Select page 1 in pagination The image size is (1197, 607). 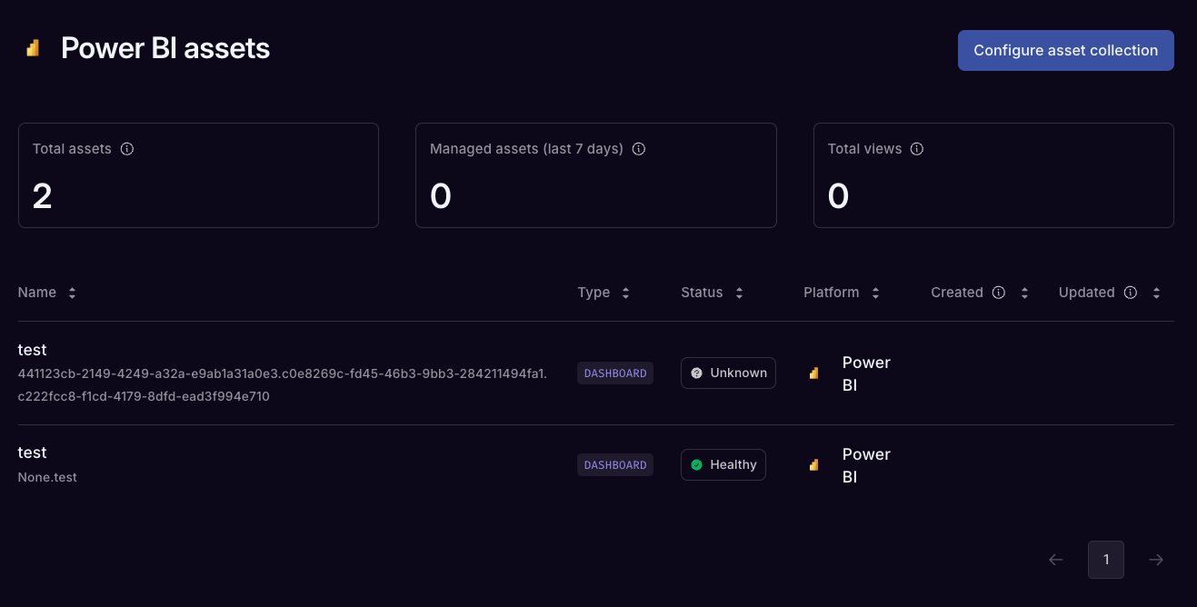1106,560
